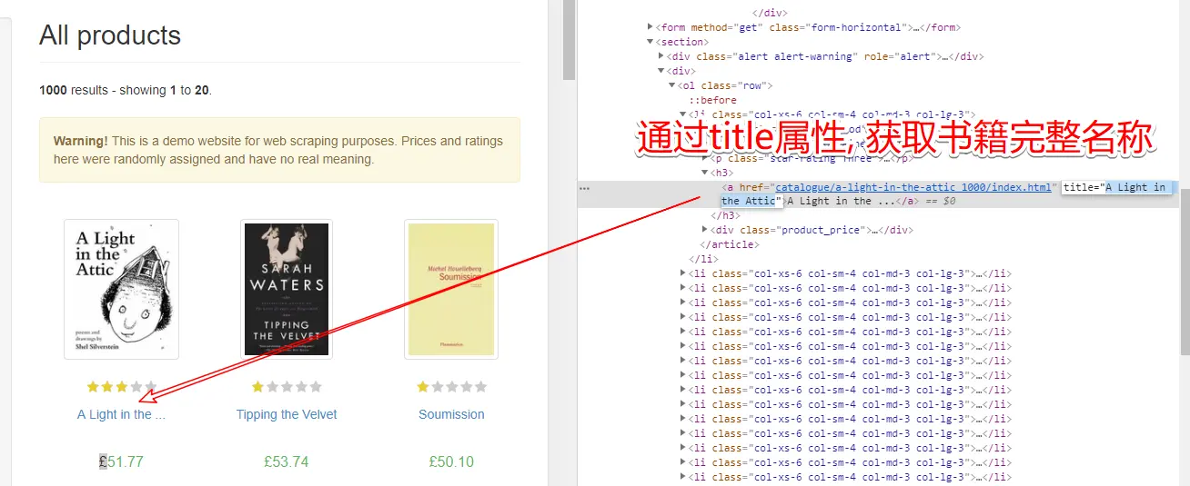This screenshot has width=1190, height=486.
Task: Collapse the h3 node in the DOM tree
Action: (704, 172)
